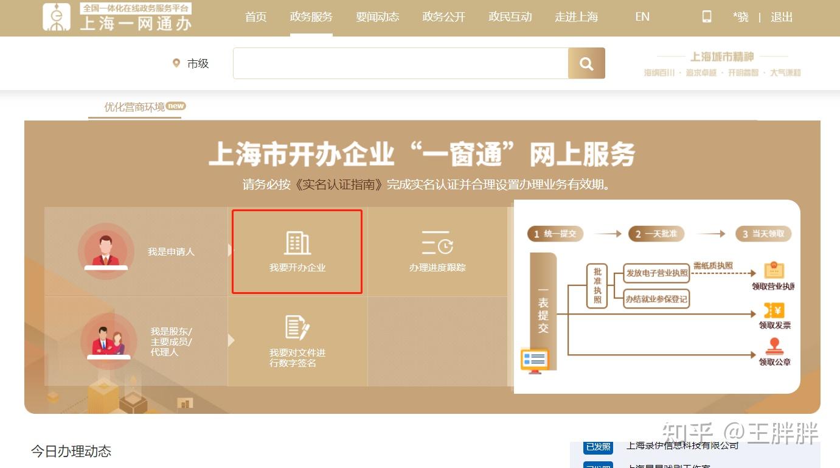Select the 我是申请人 applicant avatar
840x468 pixels.
click(106, 251)
